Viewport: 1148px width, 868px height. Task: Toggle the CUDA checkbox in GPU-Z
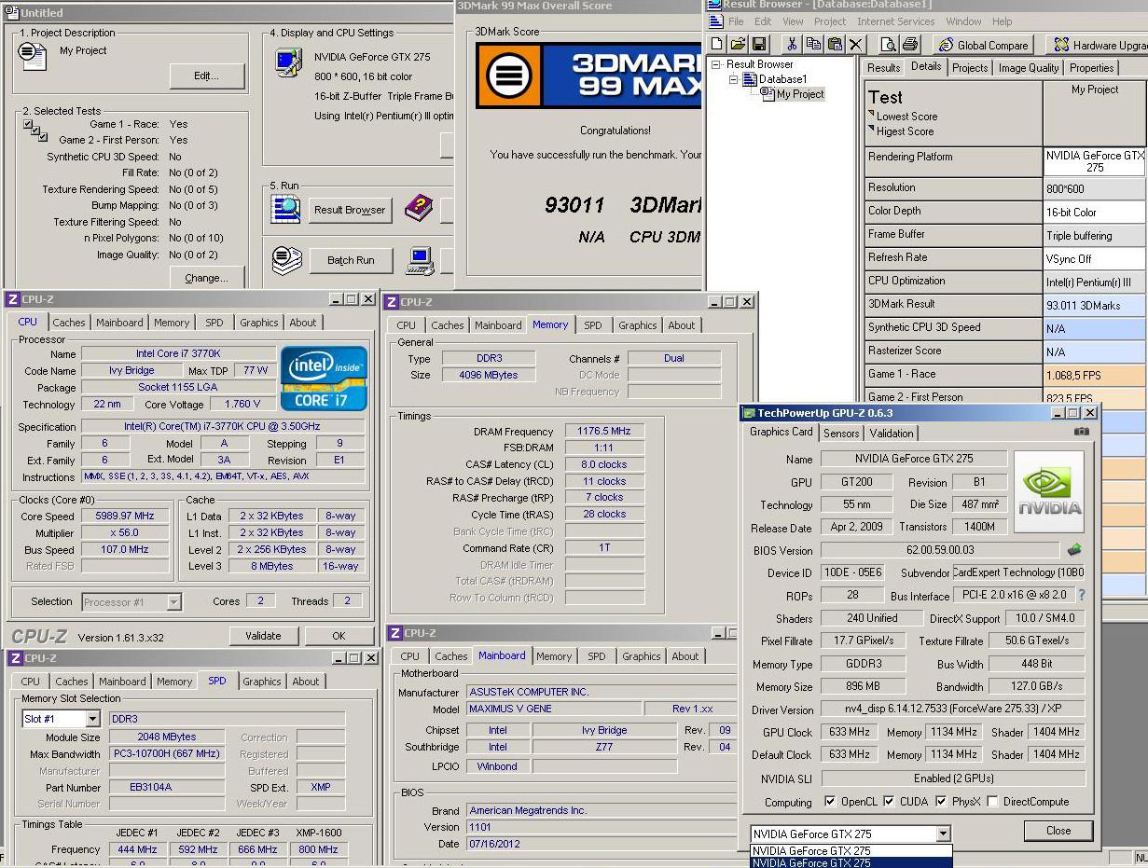pyautogui.click(x=889, y=802)
